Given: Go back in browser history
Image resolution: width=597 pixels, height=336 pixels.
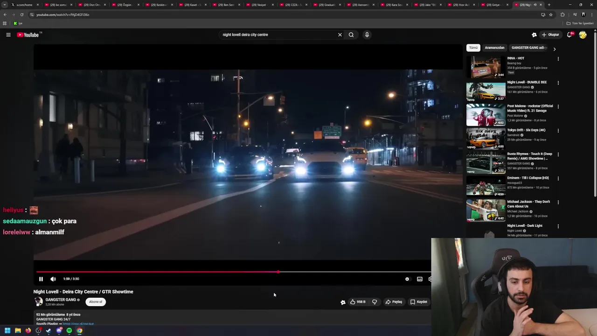Looking at the screenshot, I should 5,14.
